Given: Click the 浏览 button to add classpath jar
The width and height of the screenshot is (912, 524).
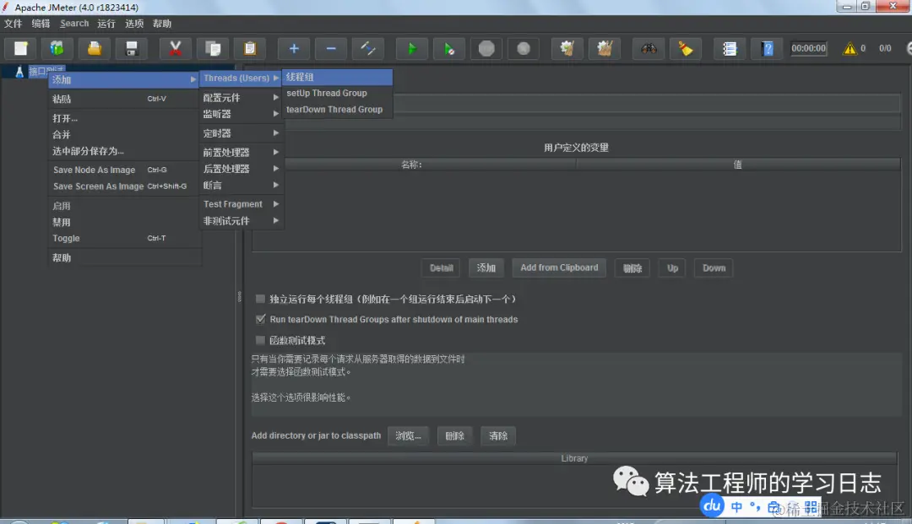Looking at the screenshot, I should click(x=409, y=435).
